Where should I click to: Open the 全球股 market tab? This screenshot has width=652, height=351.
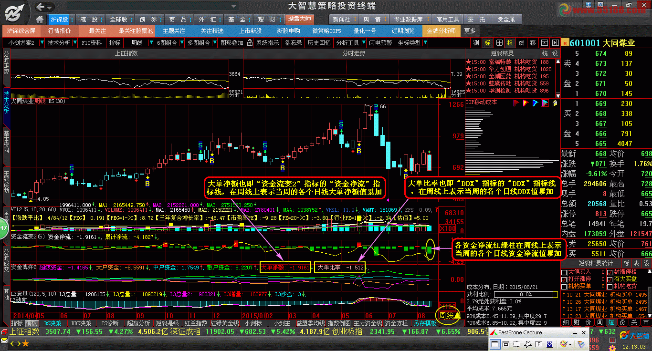coord(119,20)
